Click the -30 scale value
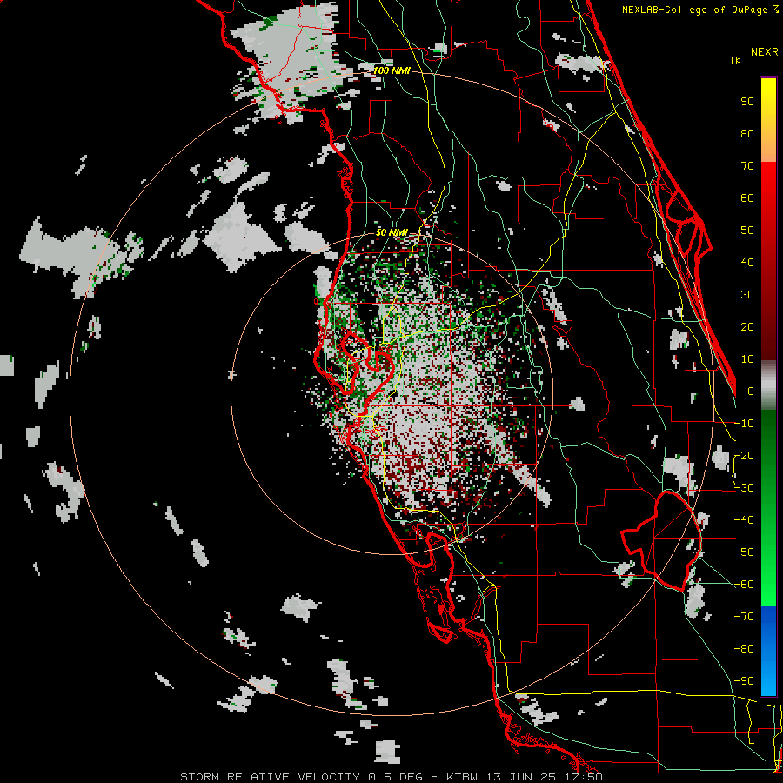The height and width of the screenshot is (783, 783). [x=744, y=488]
